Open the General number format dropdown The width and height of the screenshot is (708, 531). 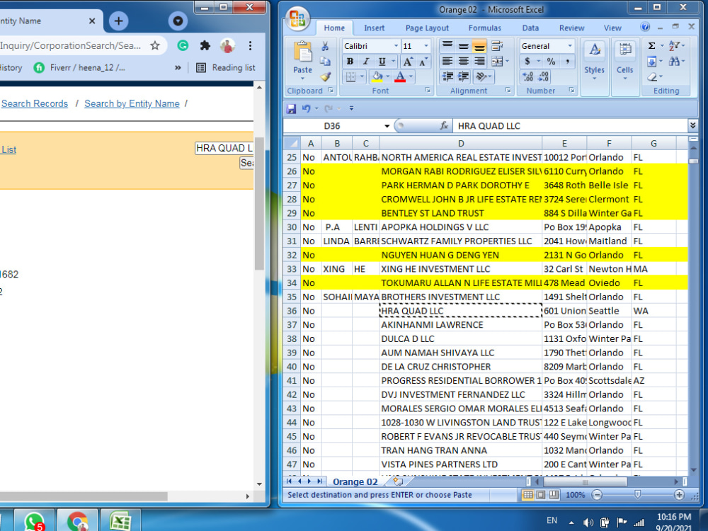click(570, 46)
